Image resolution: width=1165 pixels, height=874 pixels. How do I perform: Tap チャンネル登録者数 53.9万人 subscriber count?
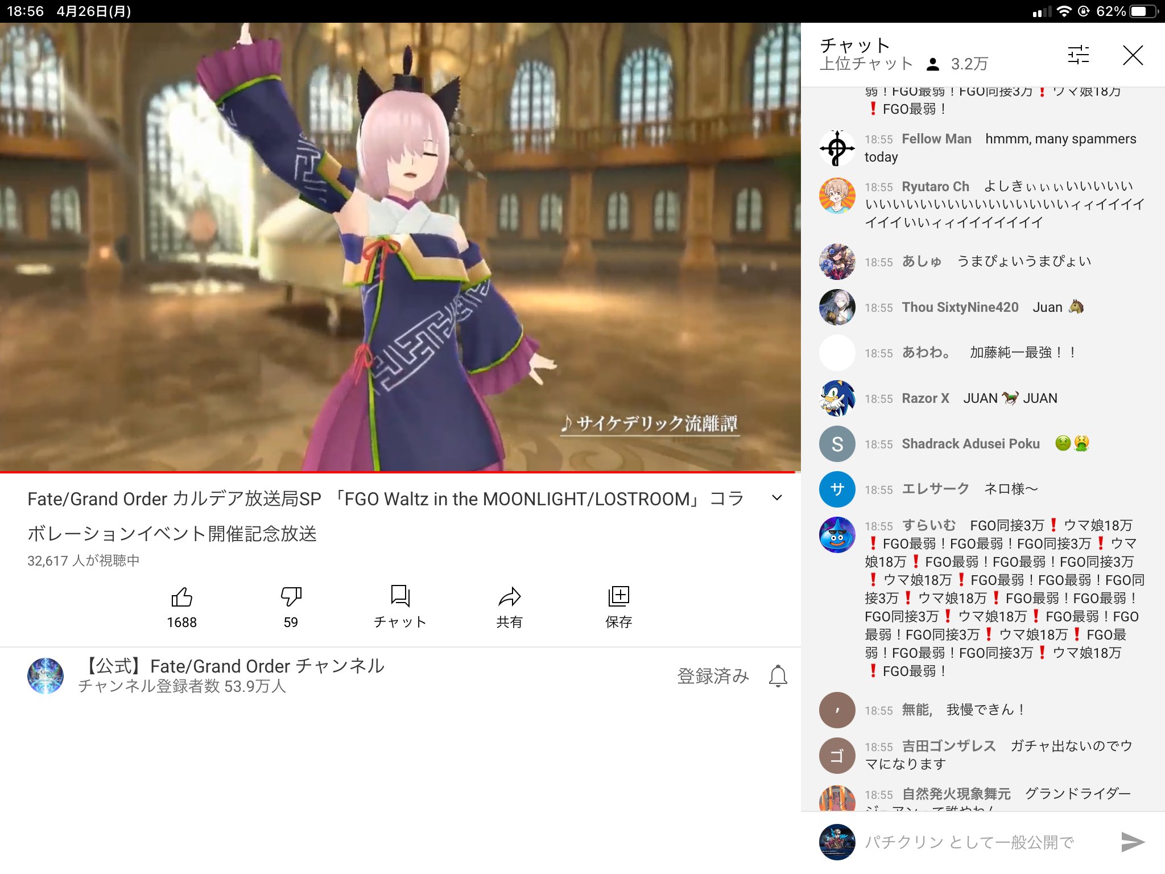coord(182,686)
